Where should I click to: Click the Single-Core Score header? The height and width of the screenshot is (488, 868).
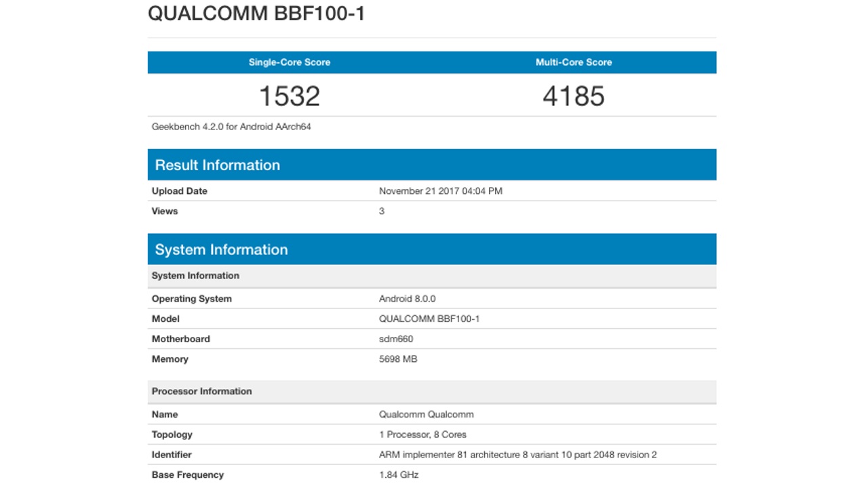tap(290, 62)
